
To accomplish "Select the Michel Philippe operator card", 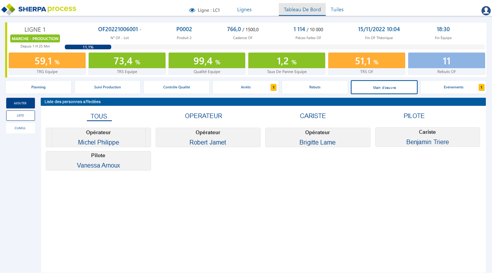I will [98, 138].
